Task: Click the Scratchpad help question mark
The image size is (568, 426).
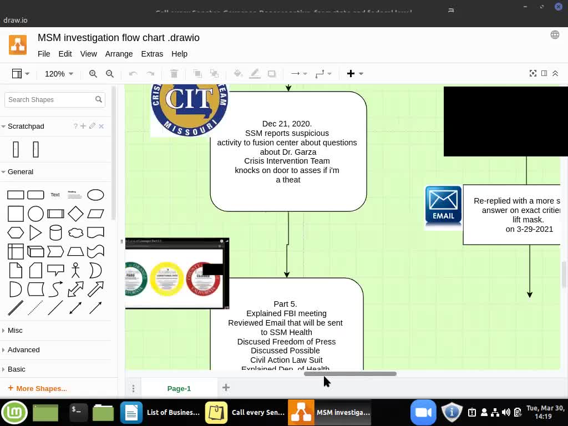Action: tap(75, 126)
